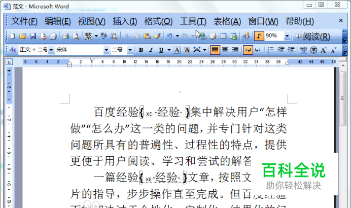This screenshot has height=208, width=351.
Task: Toggle italic formatting
Action: [151, 50]
